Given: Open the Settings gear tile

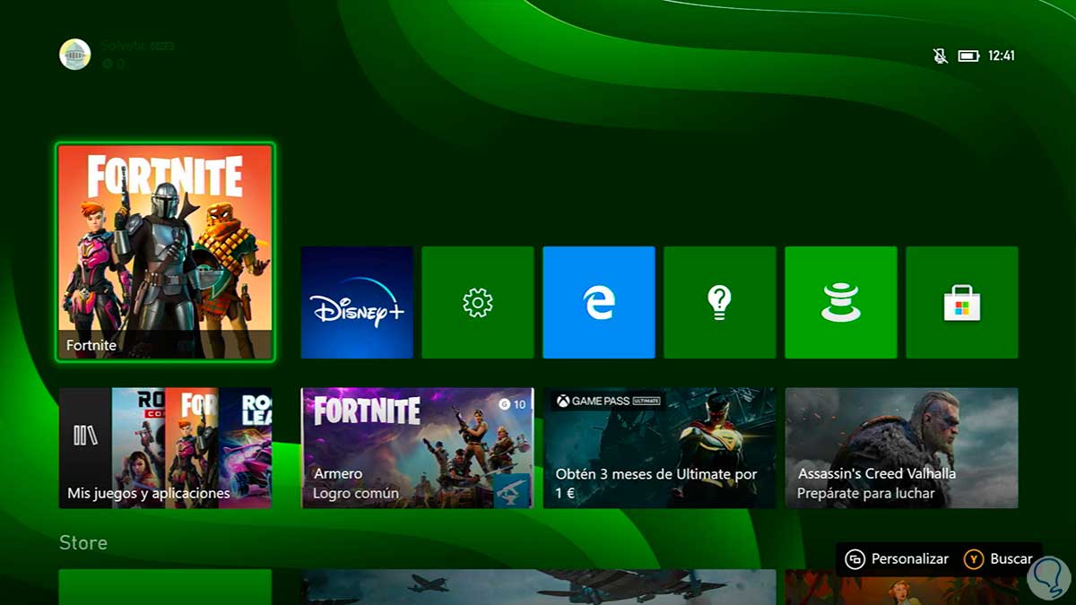Looking at the screenshot, I should (478, 303).
